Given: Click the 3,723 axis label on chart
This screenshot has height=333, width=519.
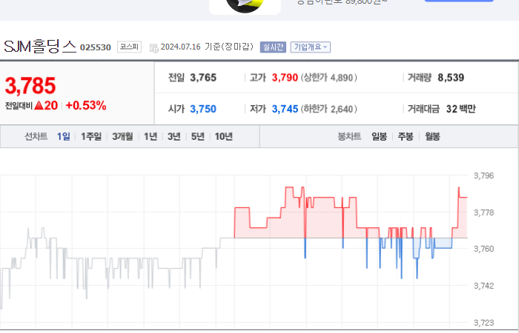Looking at the screenshot, I should click(x=484, y=323).
